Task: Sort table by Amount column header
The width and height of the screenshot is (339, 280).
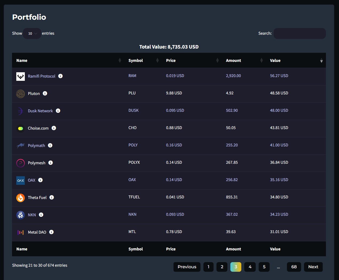Action: point(244,61)
